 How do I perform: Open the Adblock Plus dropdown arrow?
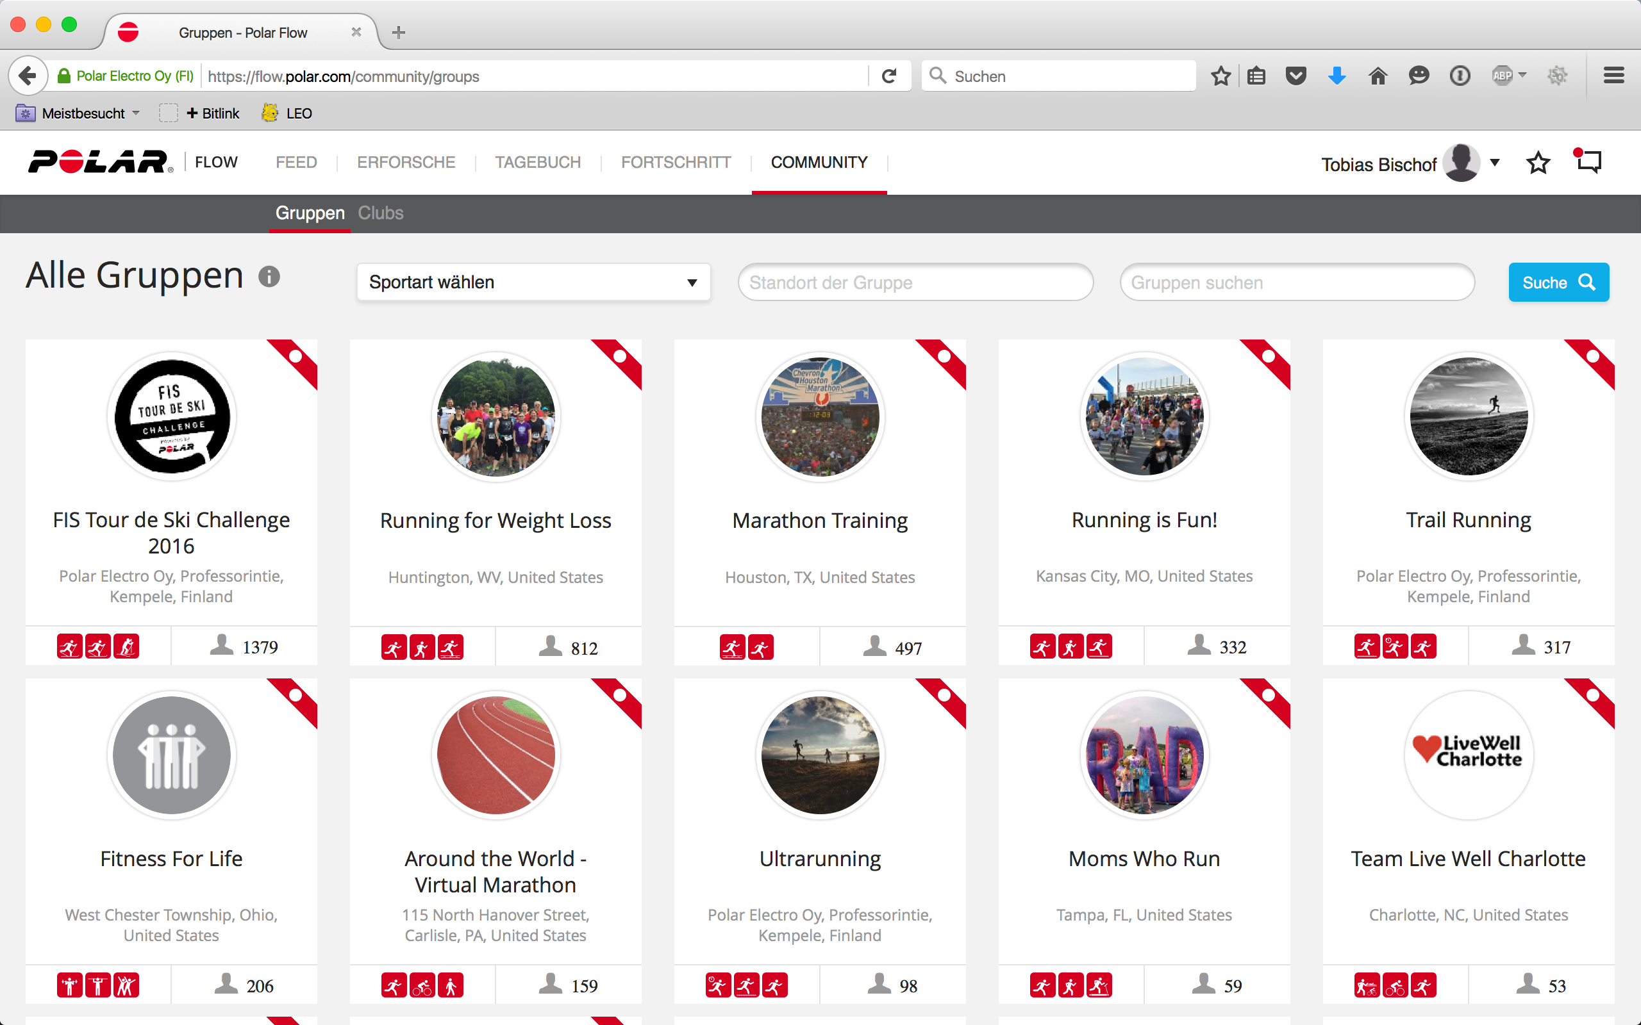[x=1522, y=74]
